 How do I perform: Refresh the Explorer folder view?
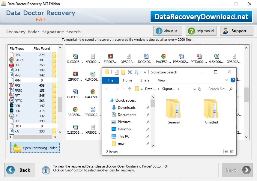tap(200, 89)
